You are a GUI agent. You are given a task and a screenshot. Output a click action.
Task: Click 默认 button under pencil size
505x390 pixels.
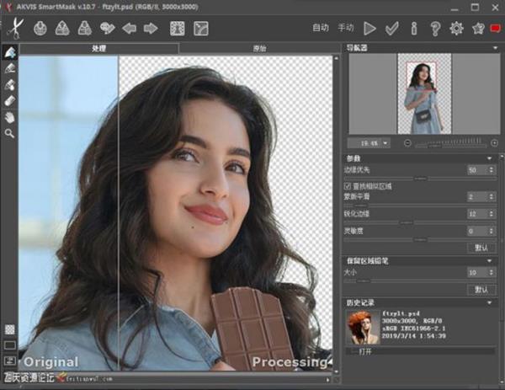point(481,289)
